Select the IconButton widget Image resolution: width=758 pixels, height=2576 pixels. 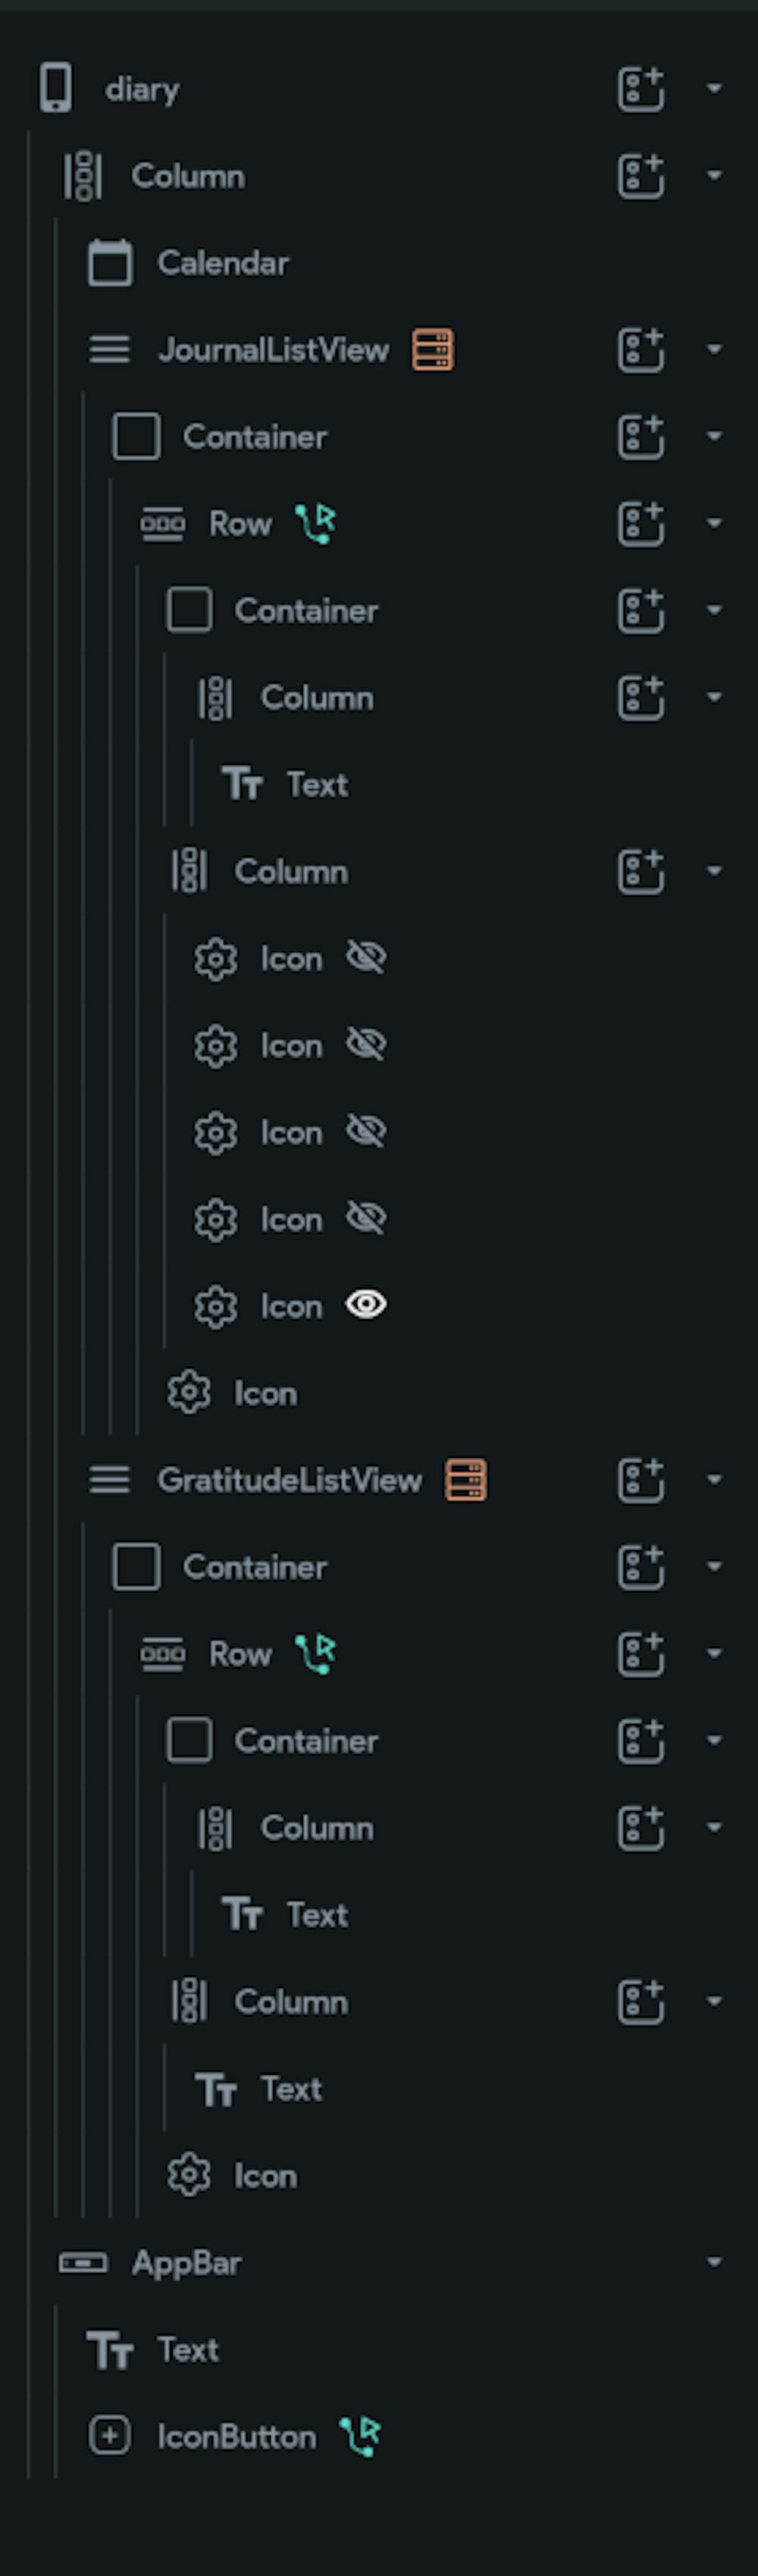pyautogui.click(x=236, y=2437)
